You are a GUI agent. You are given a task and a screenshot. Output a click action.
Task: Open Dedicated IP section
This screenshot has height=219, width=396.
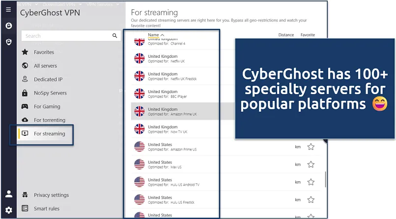(x=48, y=79)
